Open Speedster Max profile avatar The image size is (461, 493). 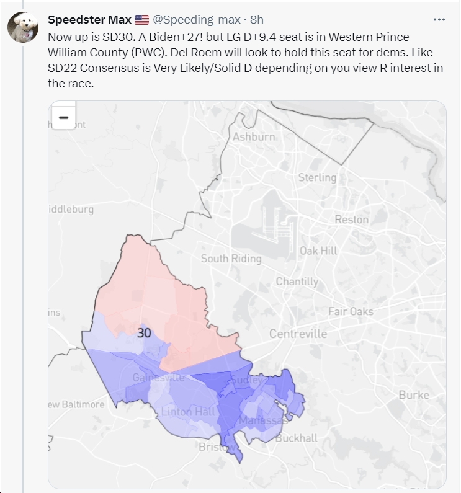(23, 27)
